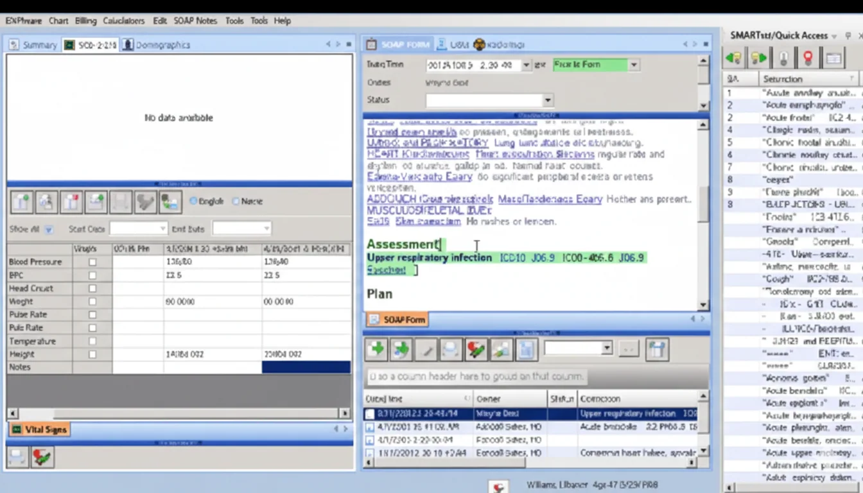The image size is (863, 493).
Task: Open the Status dropdown in SOAP form
Action: [x=547, y=99]
